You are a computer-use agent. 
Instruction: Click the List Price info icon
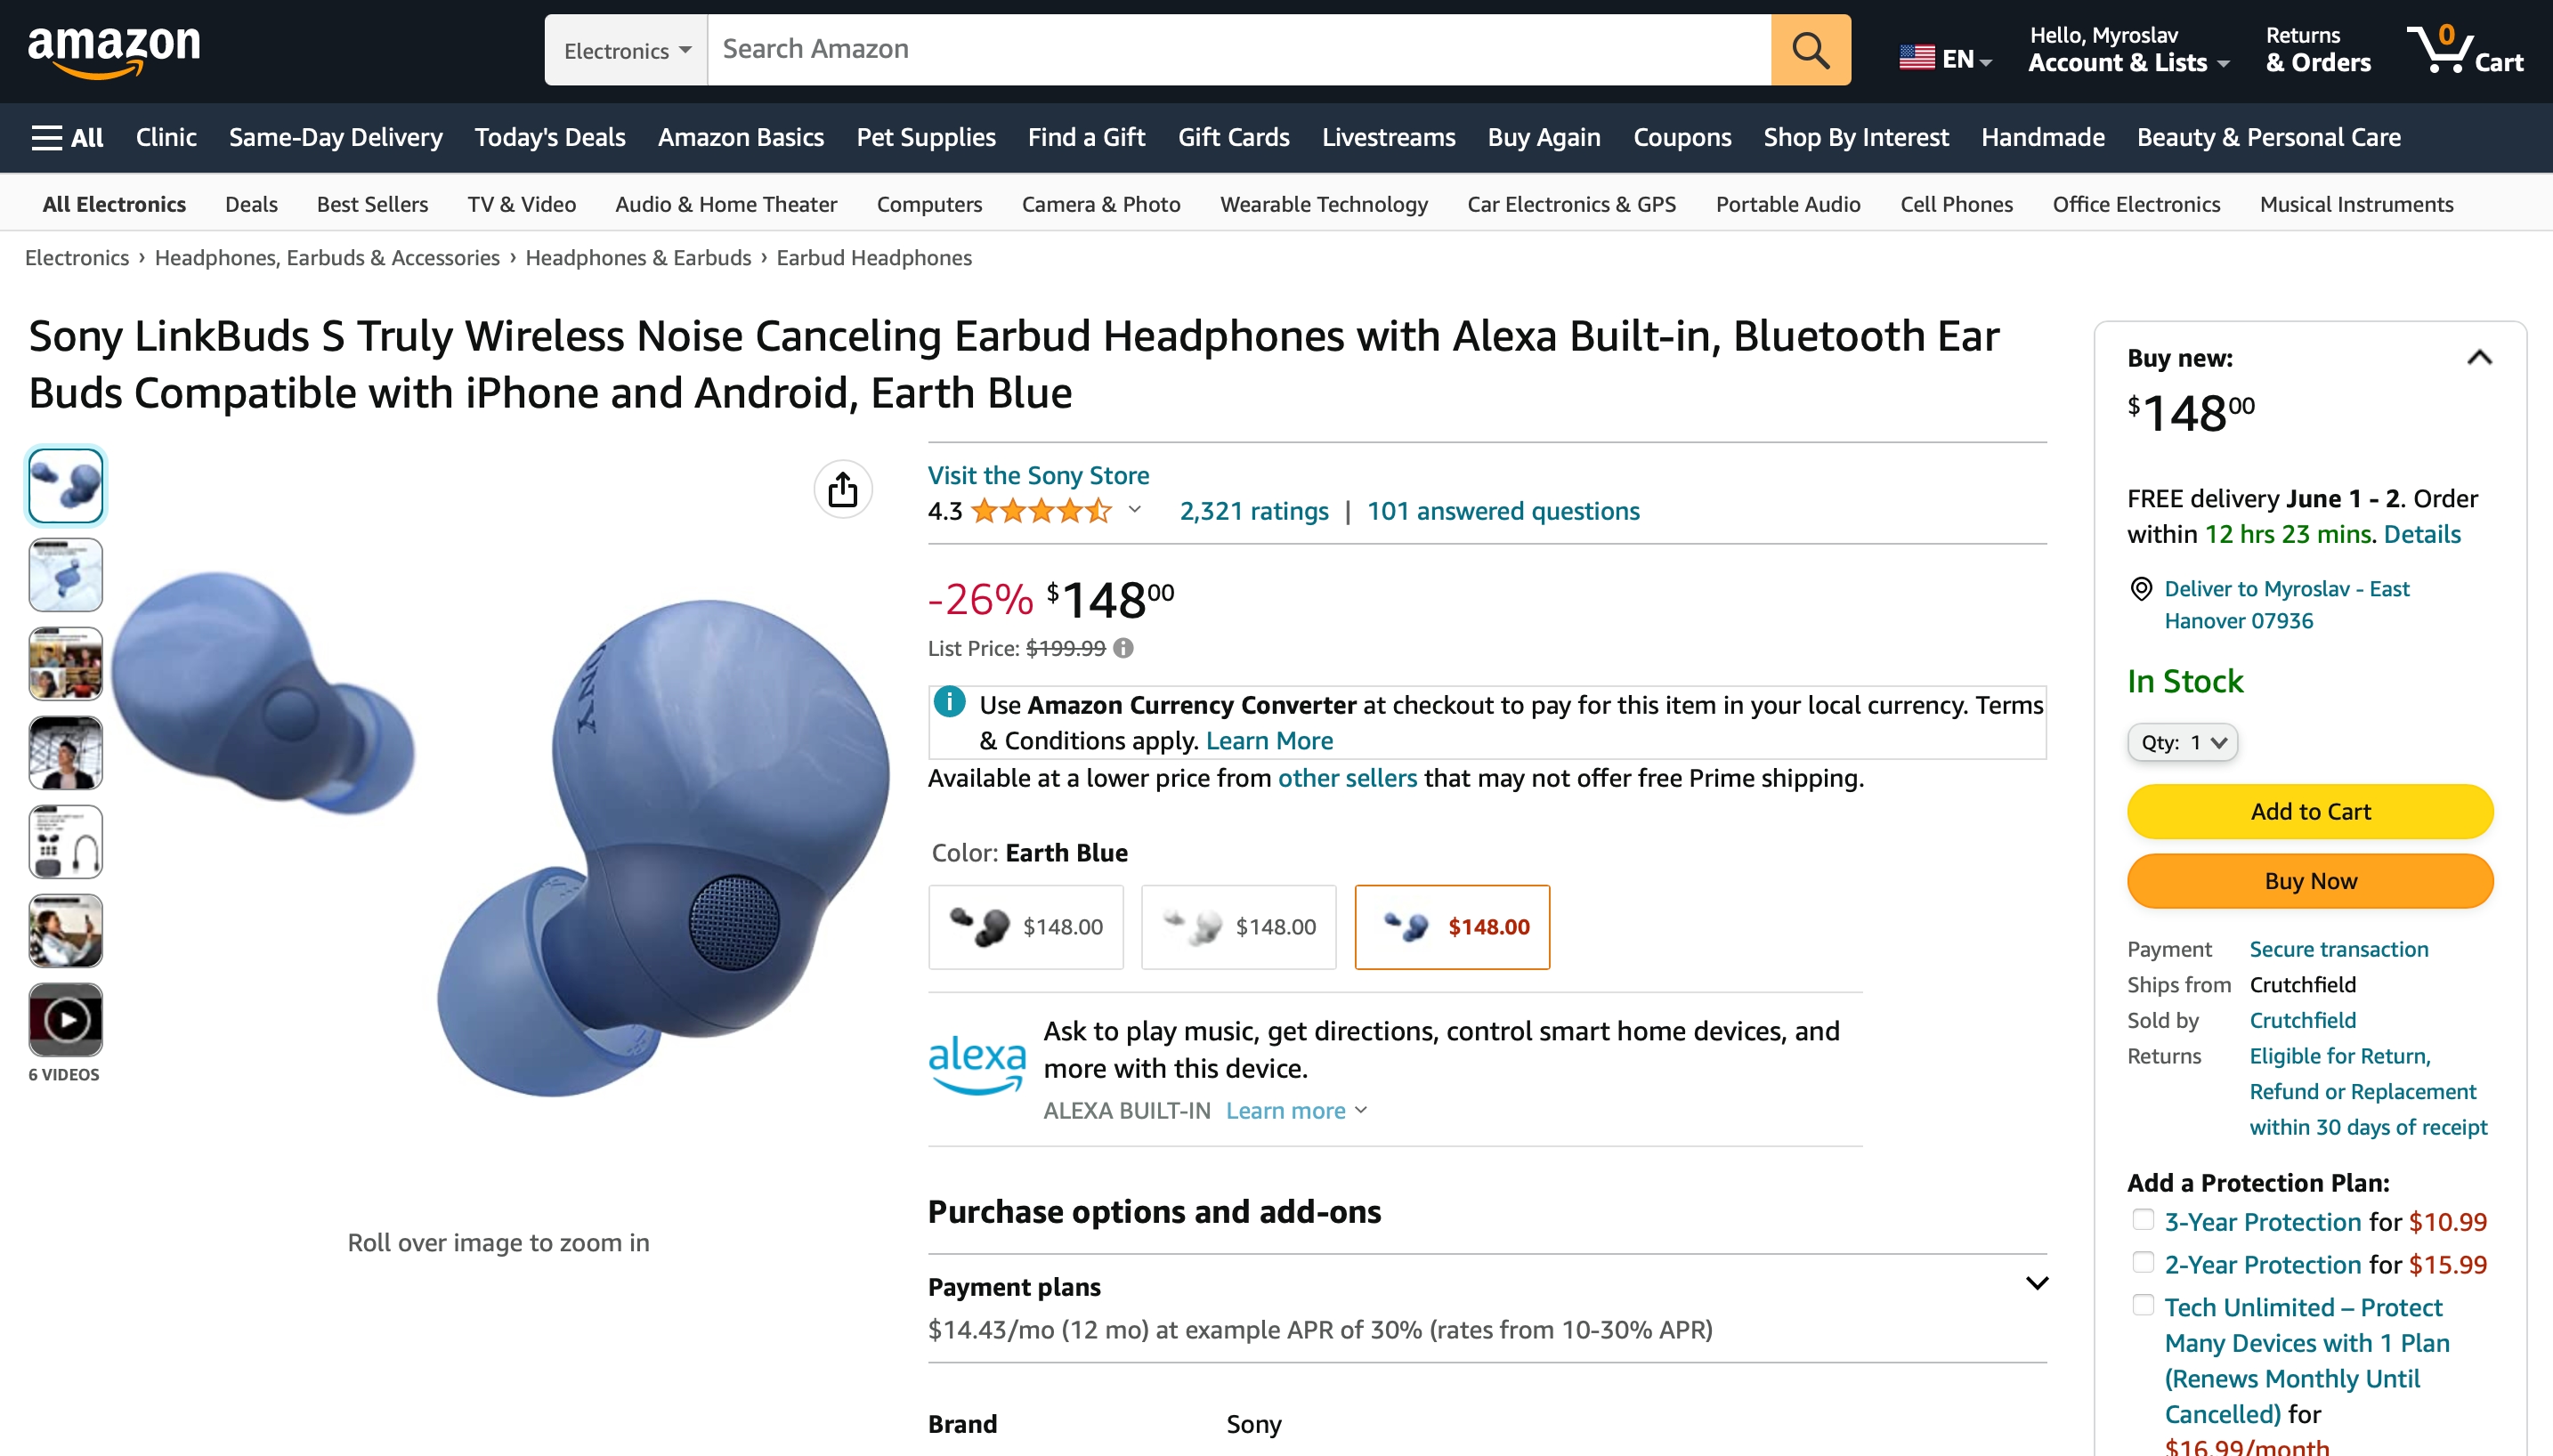point(1123,648)
